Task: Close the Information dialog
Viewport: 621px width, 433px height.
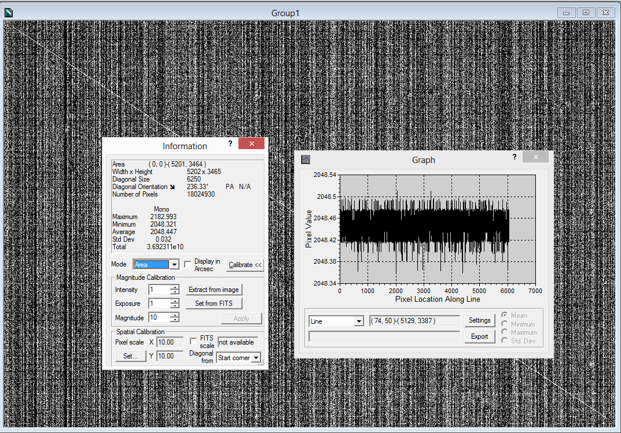Action: point(251,144)
